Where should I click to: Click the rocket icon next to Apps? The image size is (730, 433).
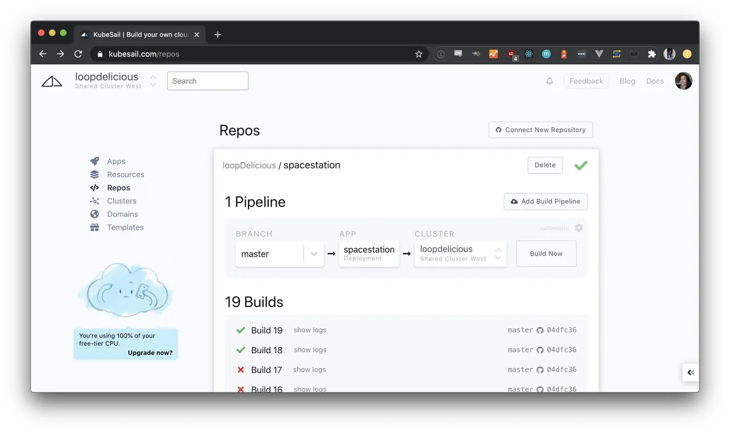[95, 161]
